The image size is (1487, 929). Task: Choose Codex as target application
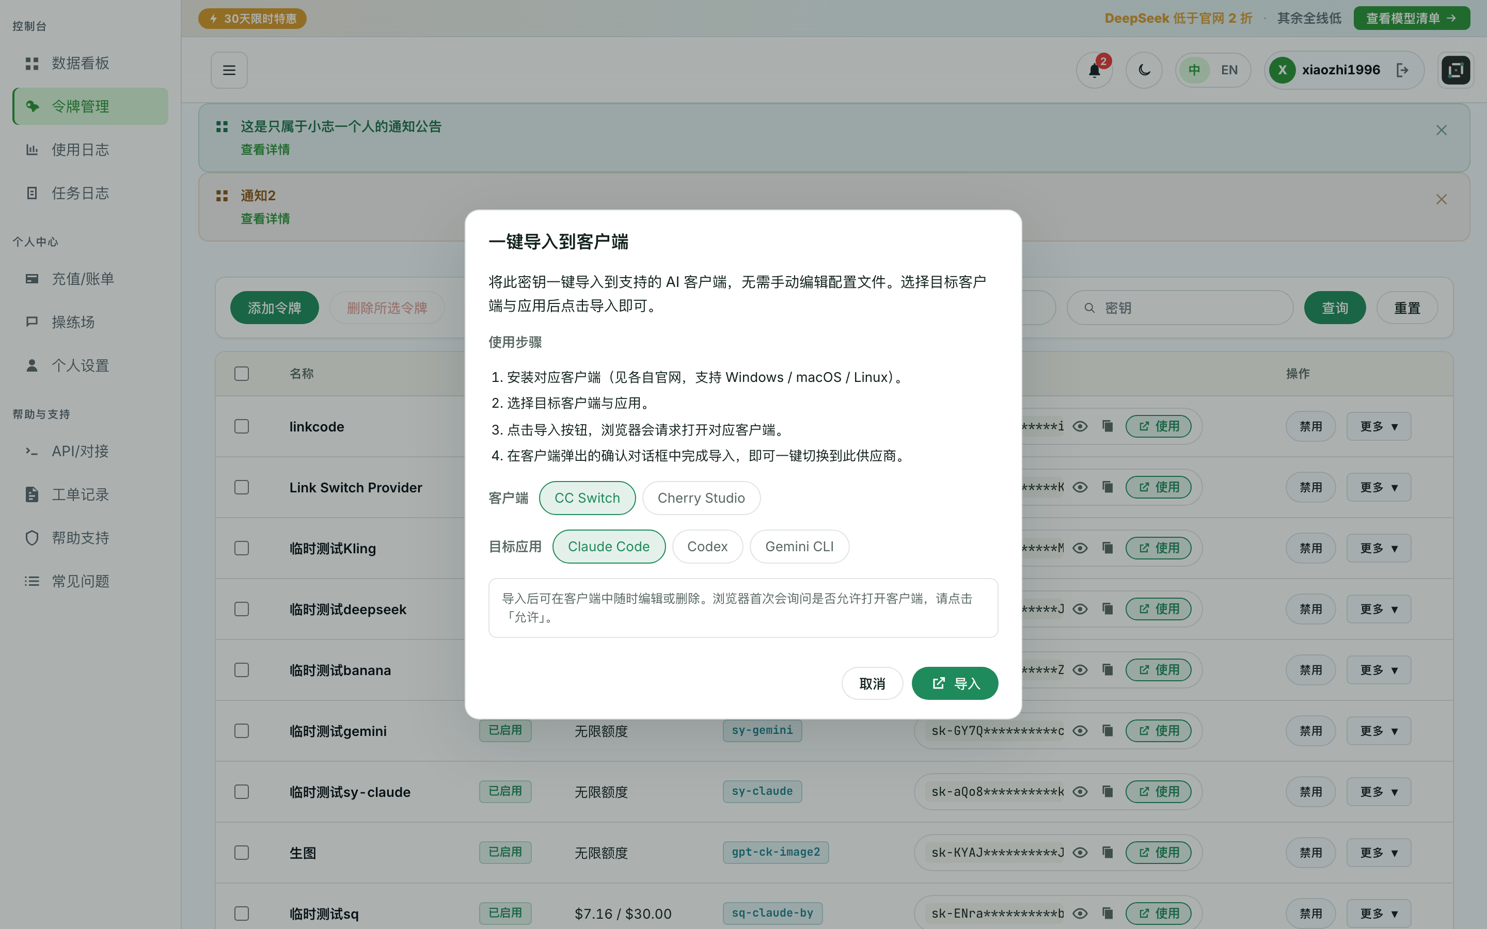[x=707, y=546]
